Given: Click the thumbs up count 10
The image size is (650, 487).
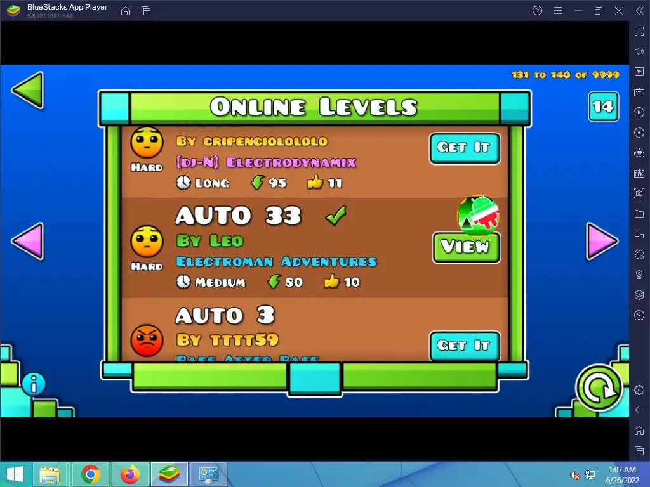Looking at the screenshot, I should pyautogui.click(x=352, y=282).
